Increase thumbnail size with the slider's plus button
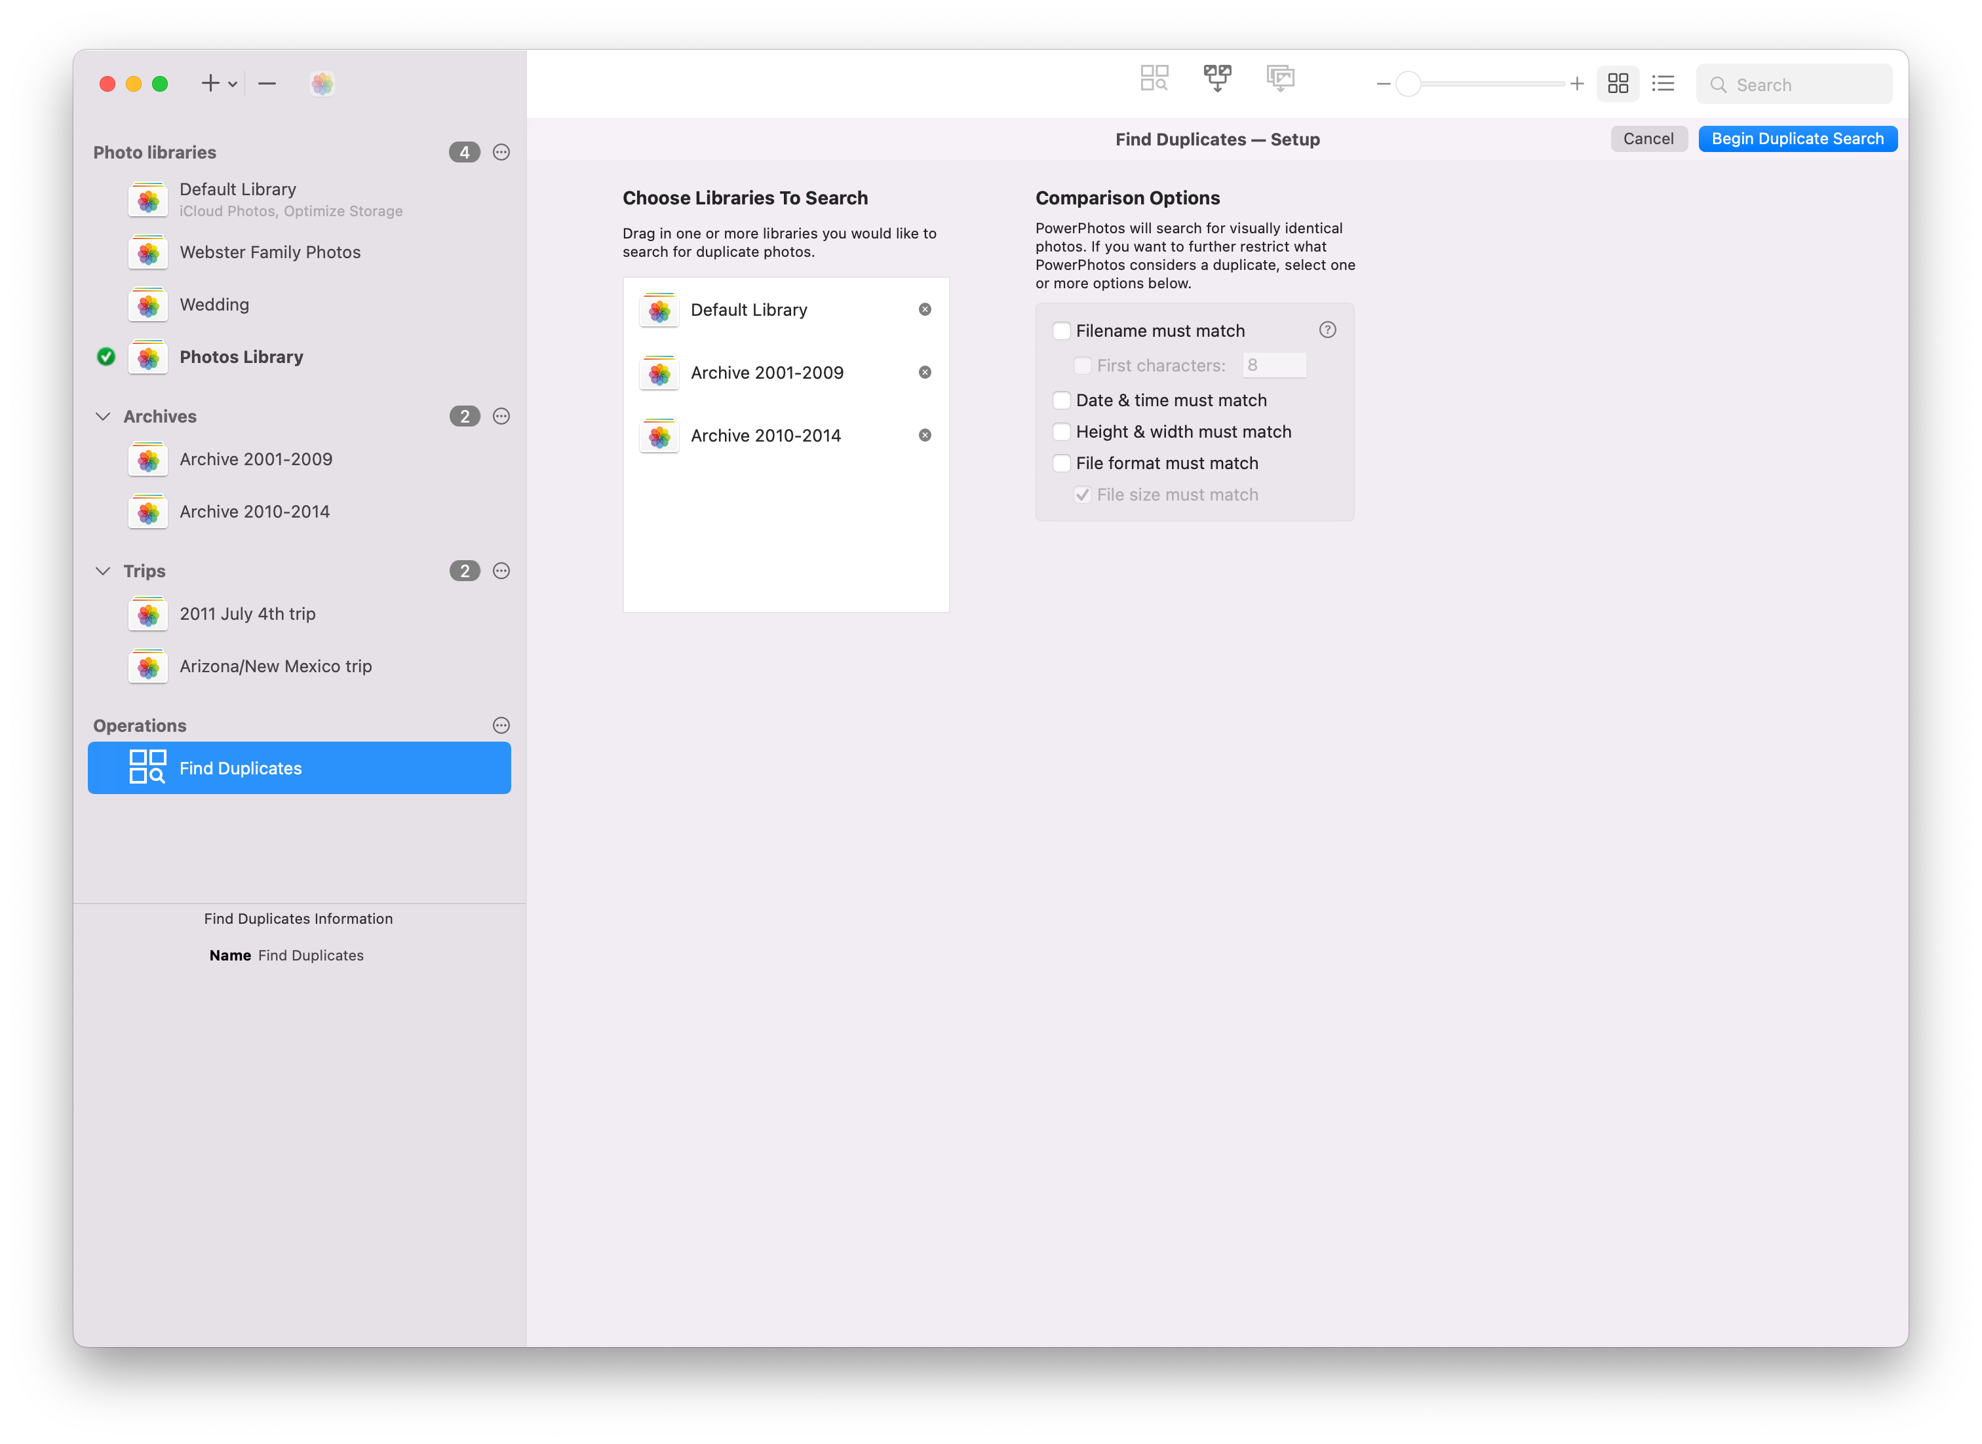The height and width of the screenshot is (1444, 1982). 1576,84
